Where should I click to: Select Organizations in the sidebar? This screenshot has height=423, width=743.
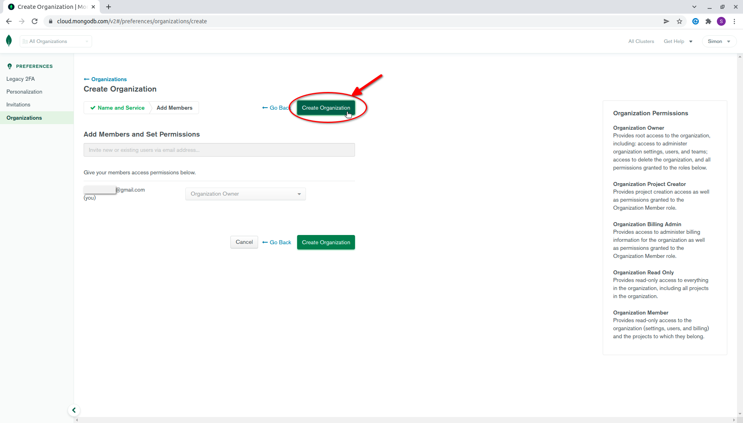point(37,118)
